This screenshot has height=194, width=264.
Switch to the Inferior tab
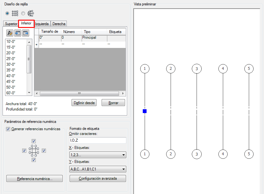[x=26, y=23]
